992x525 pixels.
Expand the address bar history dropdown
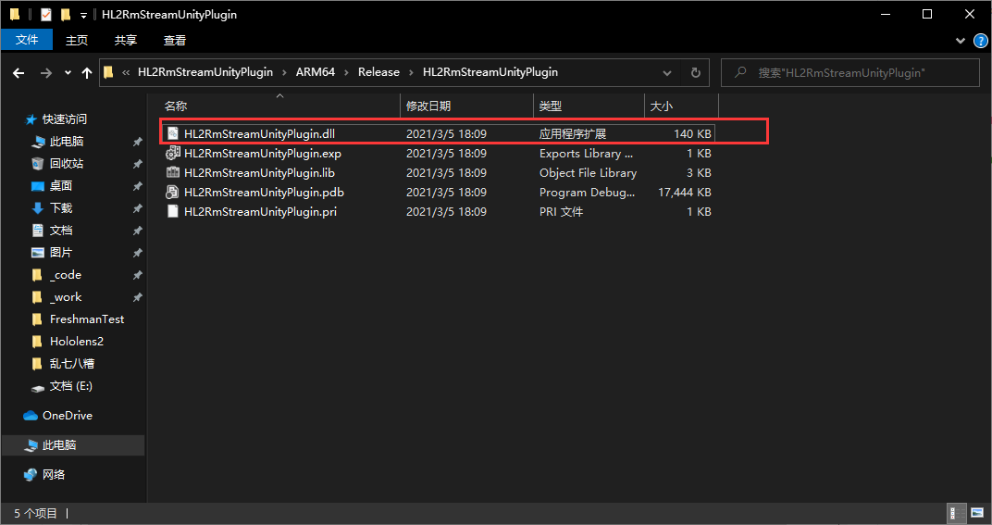click(667, 73)
